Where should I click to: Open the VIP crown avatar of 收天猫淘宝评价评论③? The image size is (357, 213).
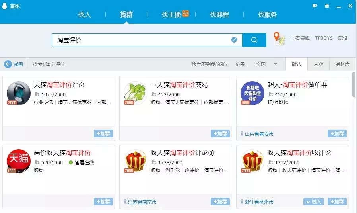tap(135, 161)
